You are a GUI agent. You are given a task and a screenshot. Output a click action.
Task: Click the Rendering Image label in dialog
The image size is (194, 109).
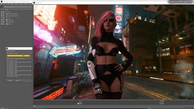(11, 51)
